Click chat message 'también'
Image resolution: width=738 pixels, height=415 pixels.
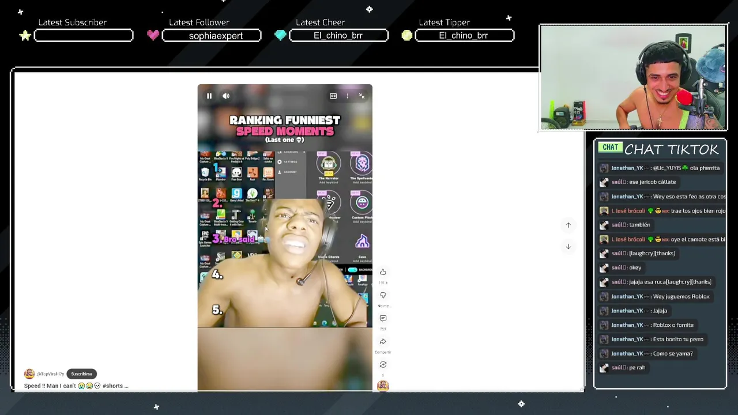point(639,225)
